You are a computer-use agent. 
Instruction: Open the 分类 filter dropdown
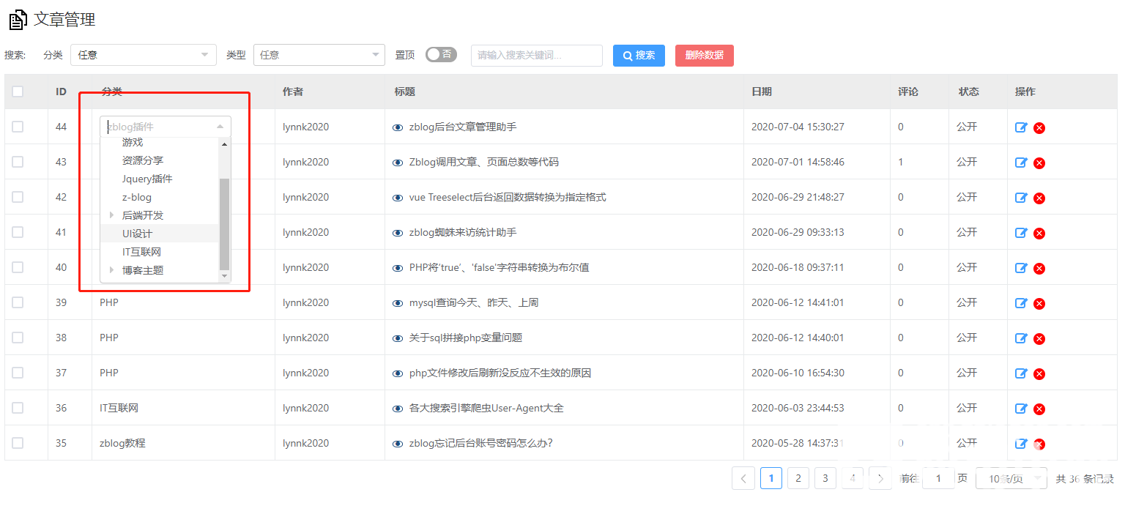(143, 55)
